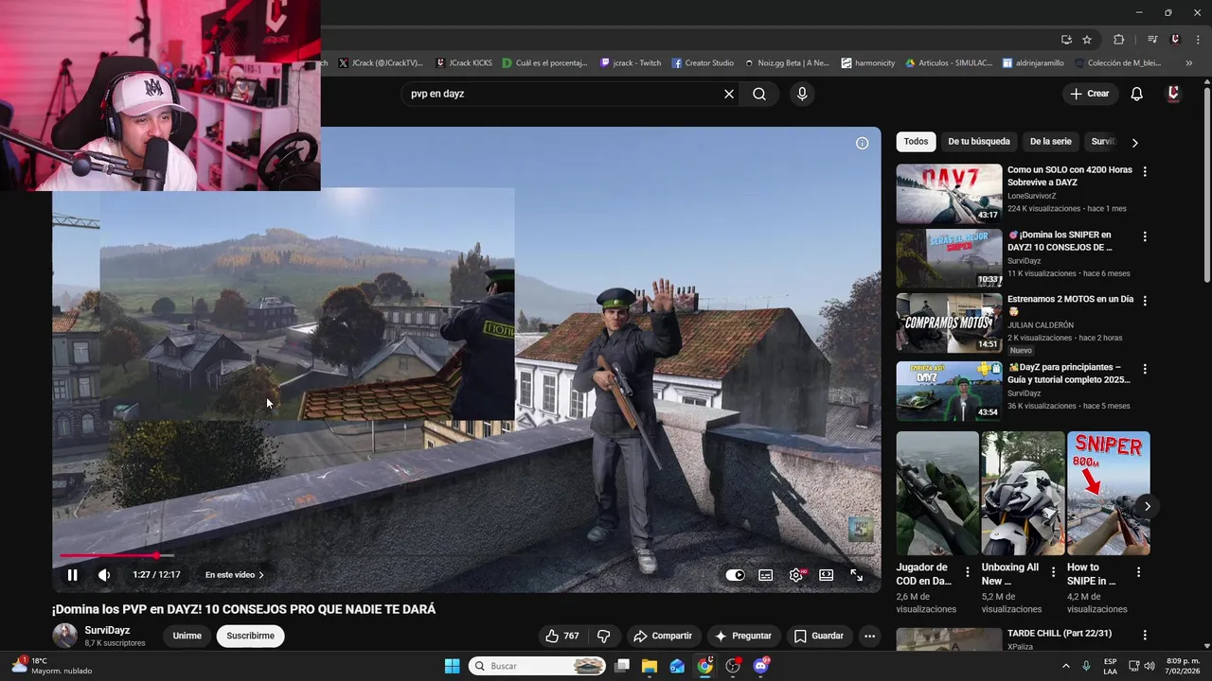The image size is (1212, 681).
Task: Open more actions menu below video
Action: [x=869, y=636]
